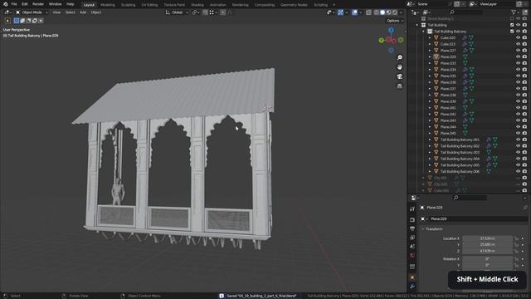Open the Blender logo menu
The height and width of the screenshot is (299, 531).
click(x=5, y=4)
